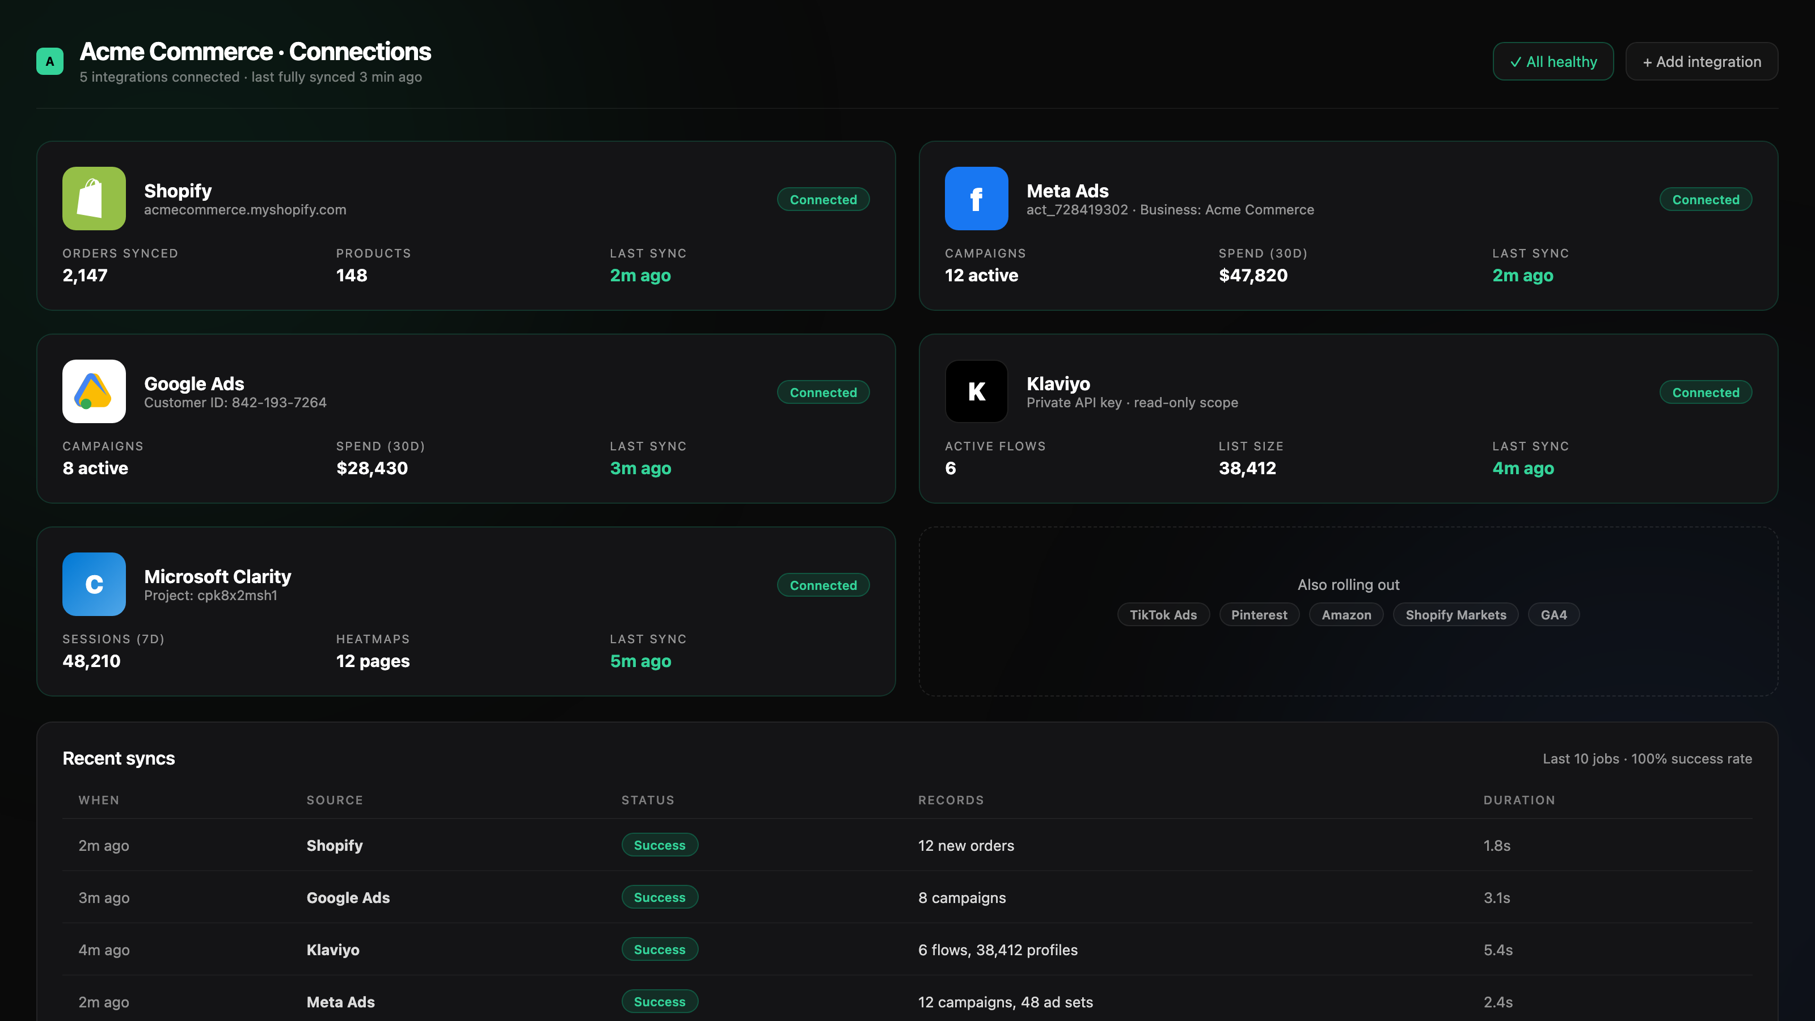
Task: Click Google Ads card last sync "3m ago"
Action: pos(640,469)
